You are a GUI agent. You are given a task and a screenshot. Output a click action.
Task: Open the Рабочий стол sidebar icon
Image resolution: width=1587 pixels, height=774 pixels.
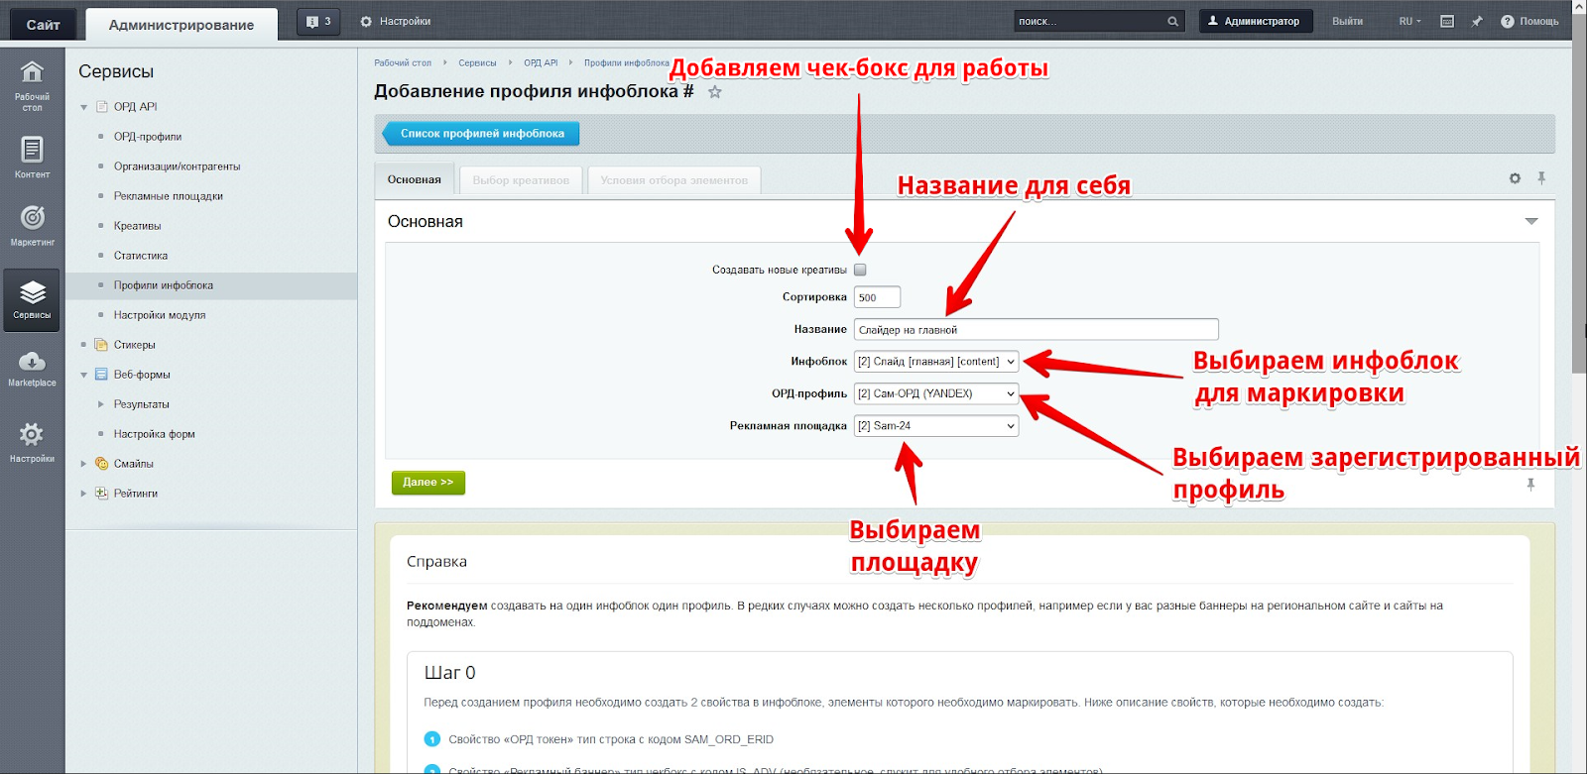32,84
